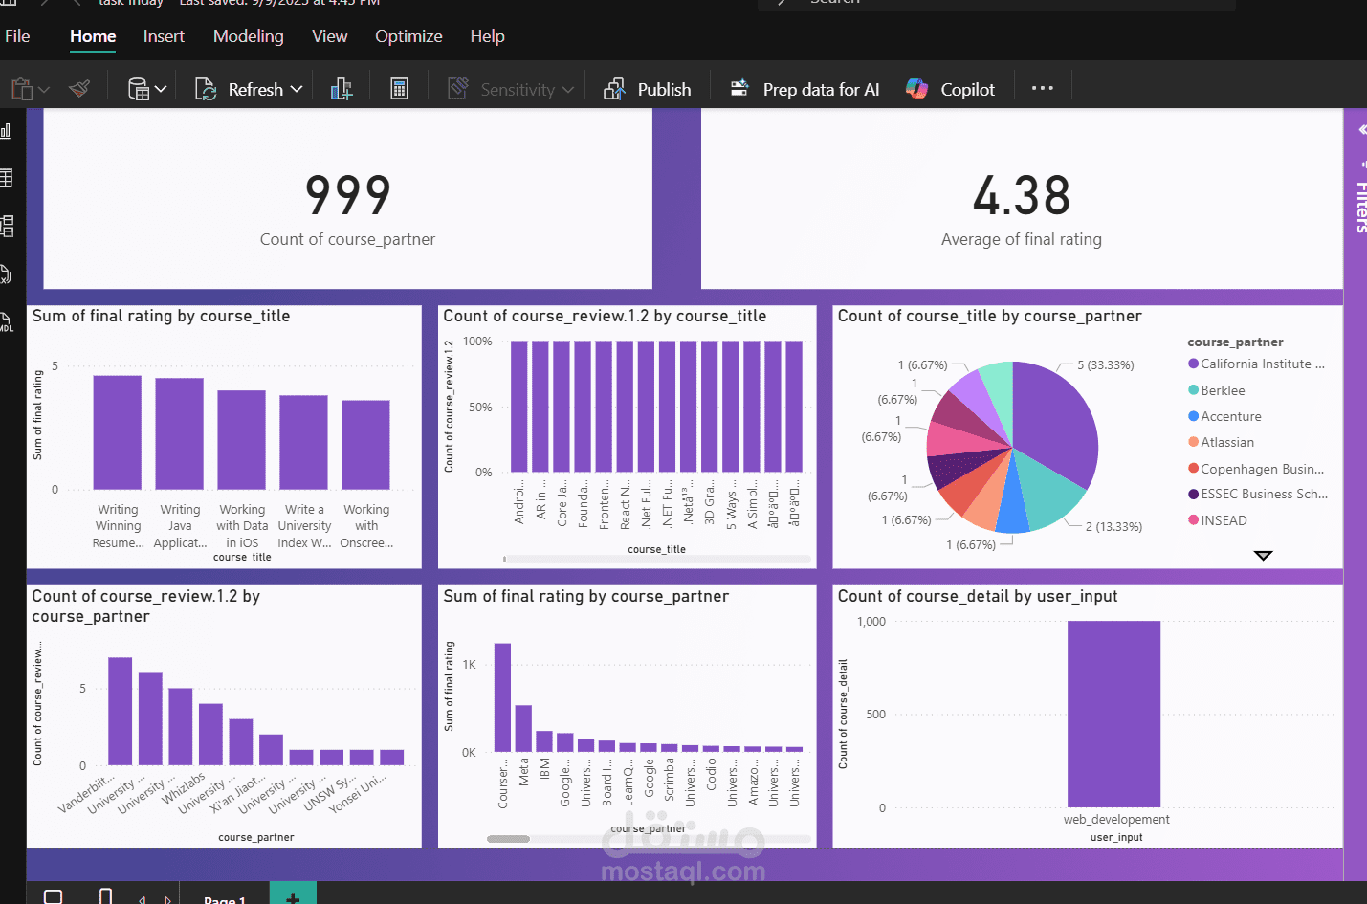Viewport: 1367px width, 904px height.
Task: Click the Accenture legend color dot
Action: (x=1193, y=416)
